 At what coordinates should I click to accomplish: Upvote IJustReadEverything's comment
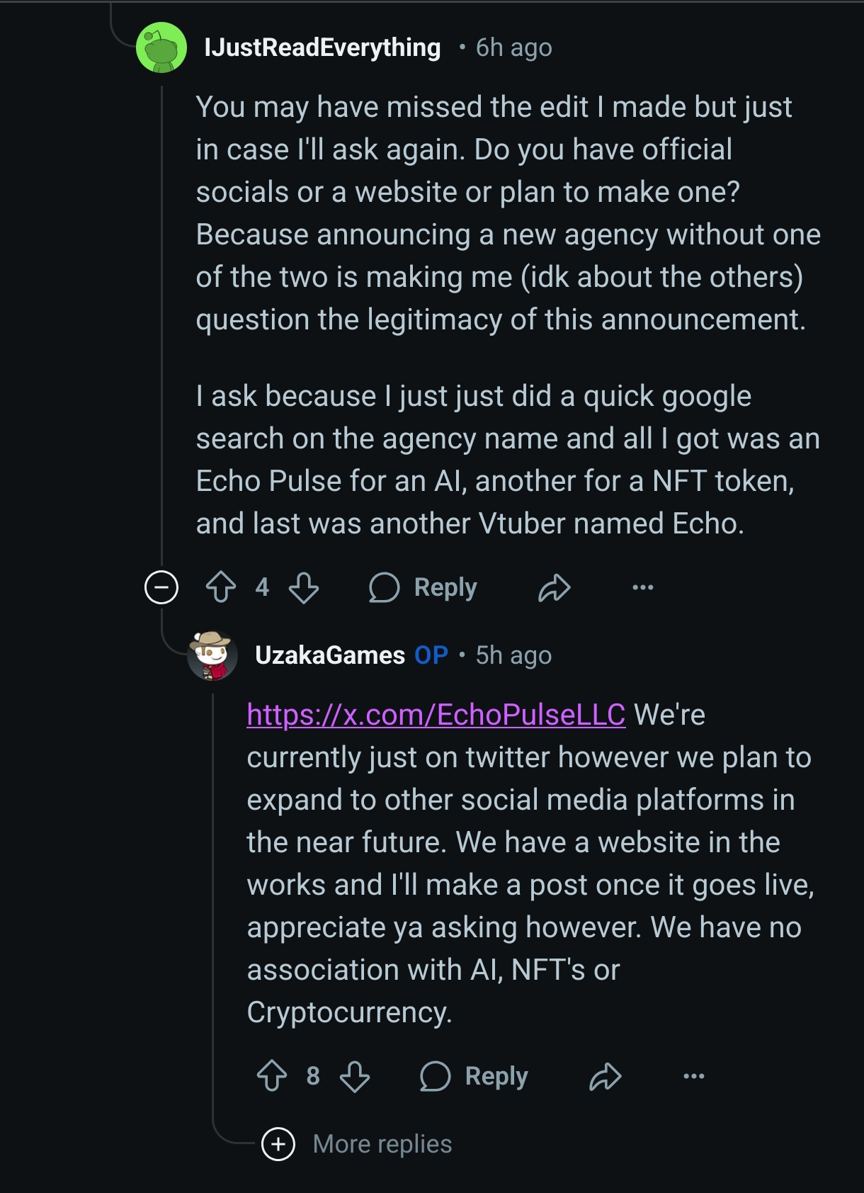(x=221, y=587)
